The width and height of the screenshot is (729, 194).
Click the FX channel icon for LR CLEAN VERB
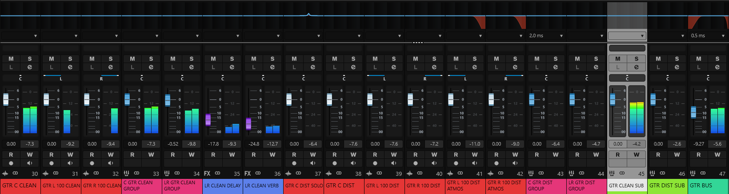coord(248,173)
